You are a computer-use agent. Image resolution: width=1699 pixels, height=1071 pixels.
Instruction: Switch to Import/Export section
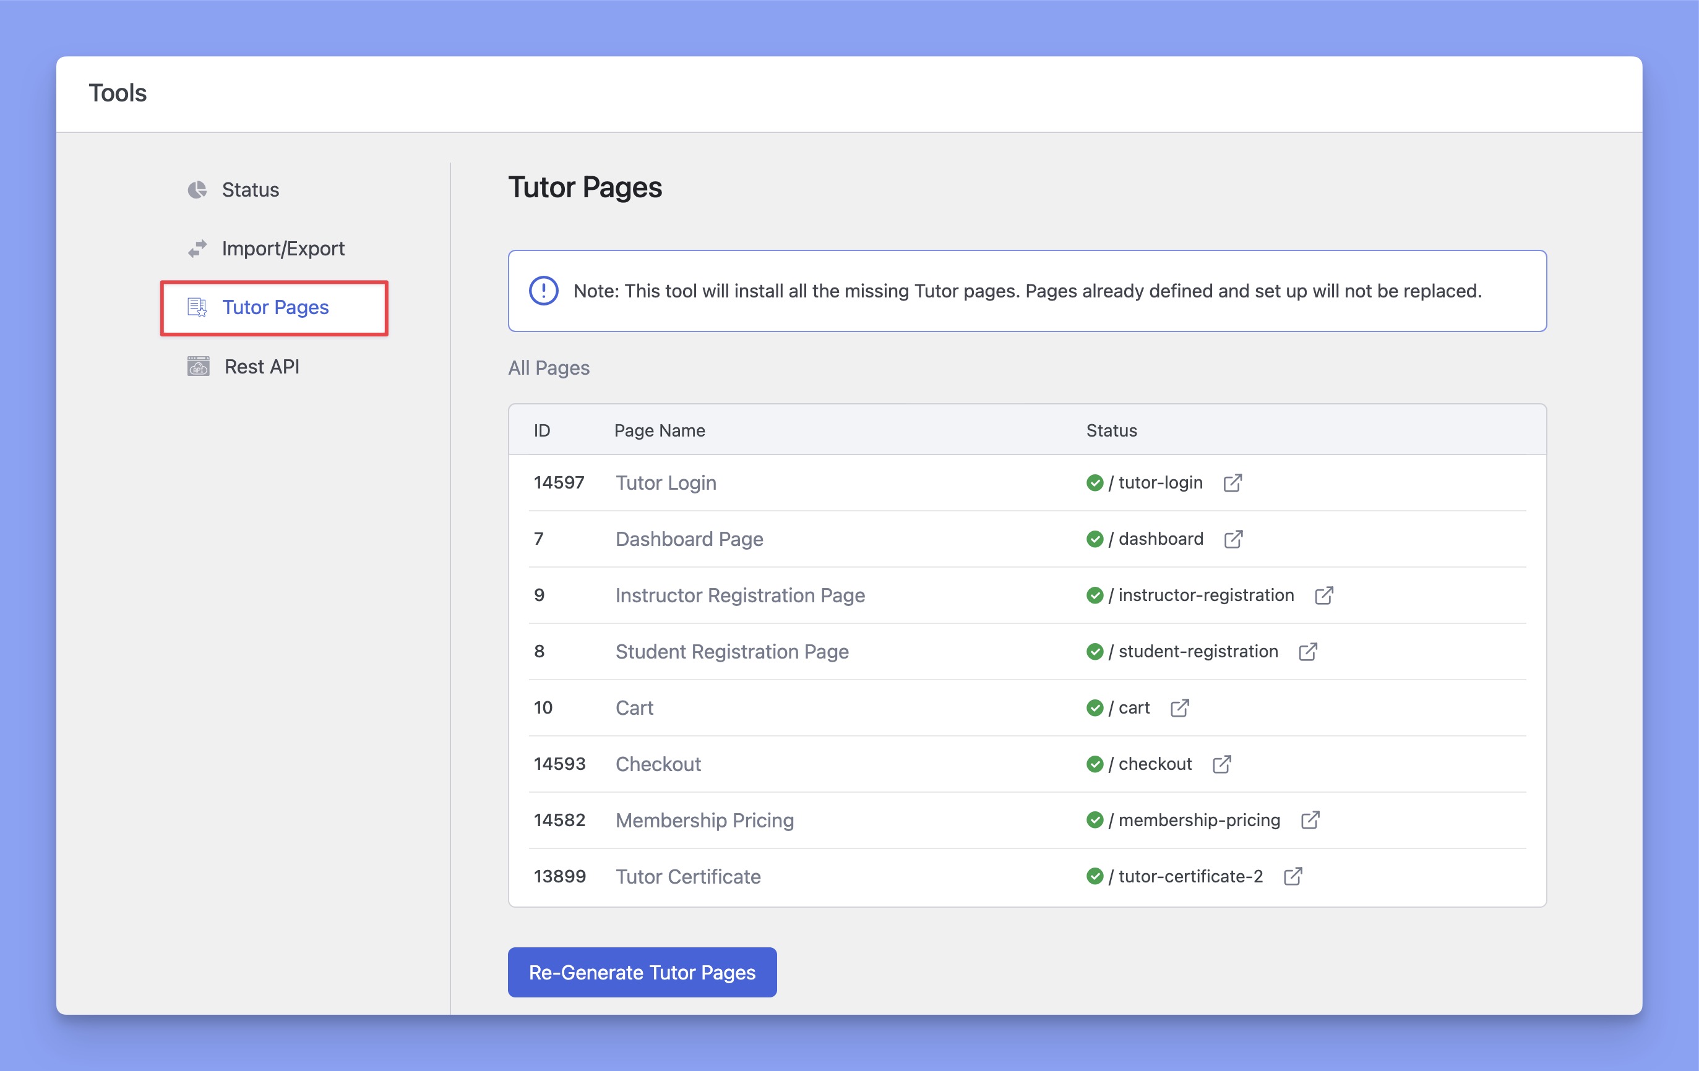283,248
